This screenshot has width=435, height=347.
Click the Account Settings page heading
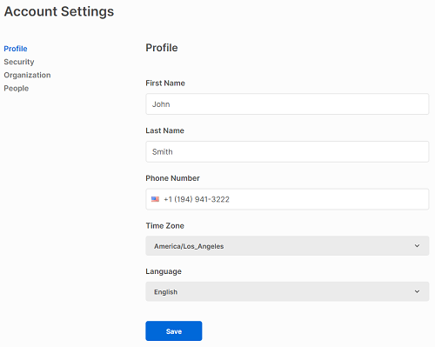[59, 12]
